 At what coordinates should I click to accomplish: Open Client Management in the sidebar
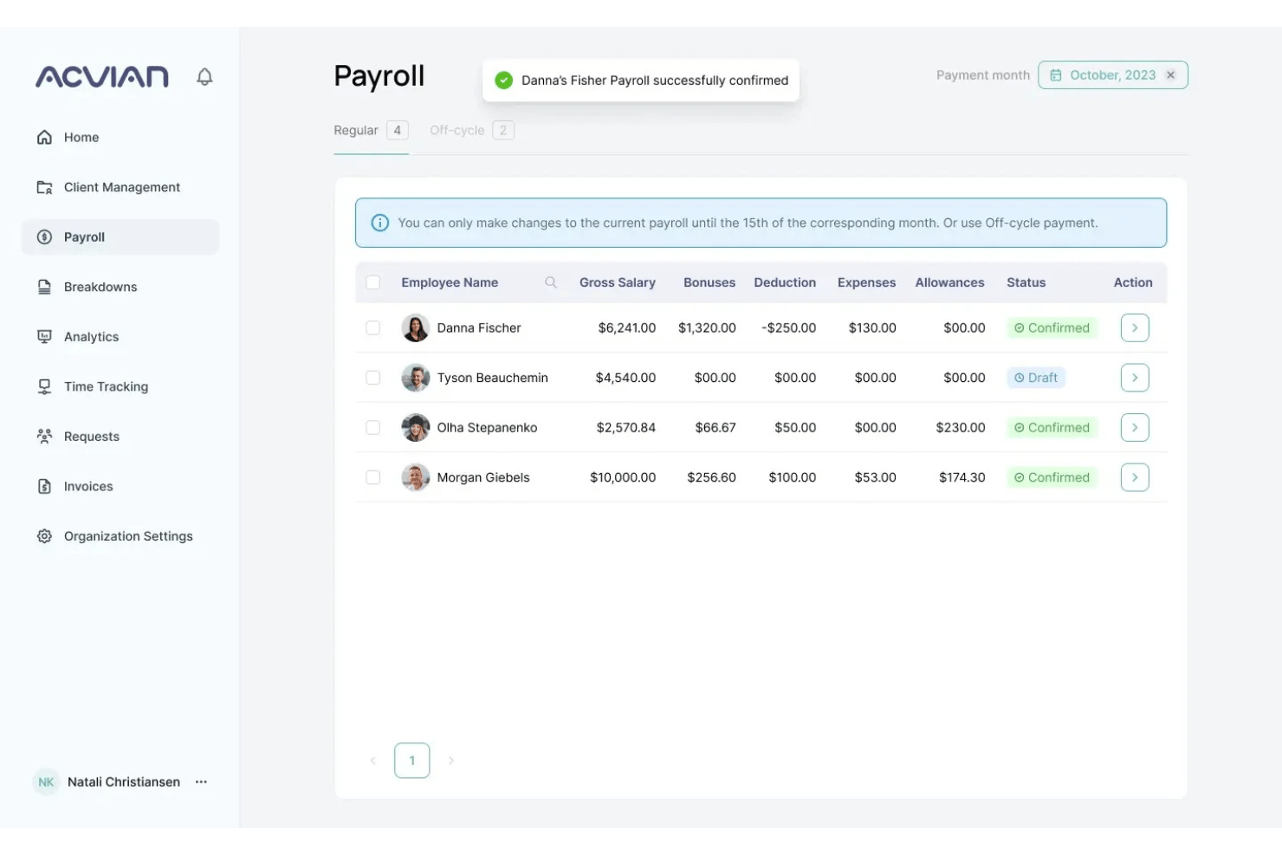pos(120,187)
